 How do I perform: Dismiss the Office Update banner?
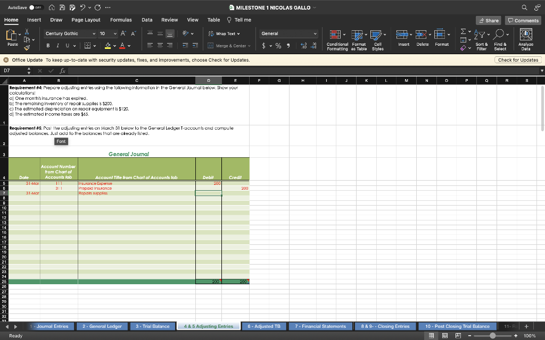[6, 60]
